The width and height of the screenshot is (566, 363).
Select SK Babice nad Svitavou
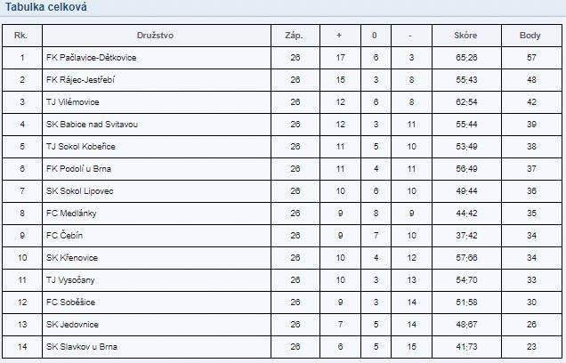click(92, 125)
